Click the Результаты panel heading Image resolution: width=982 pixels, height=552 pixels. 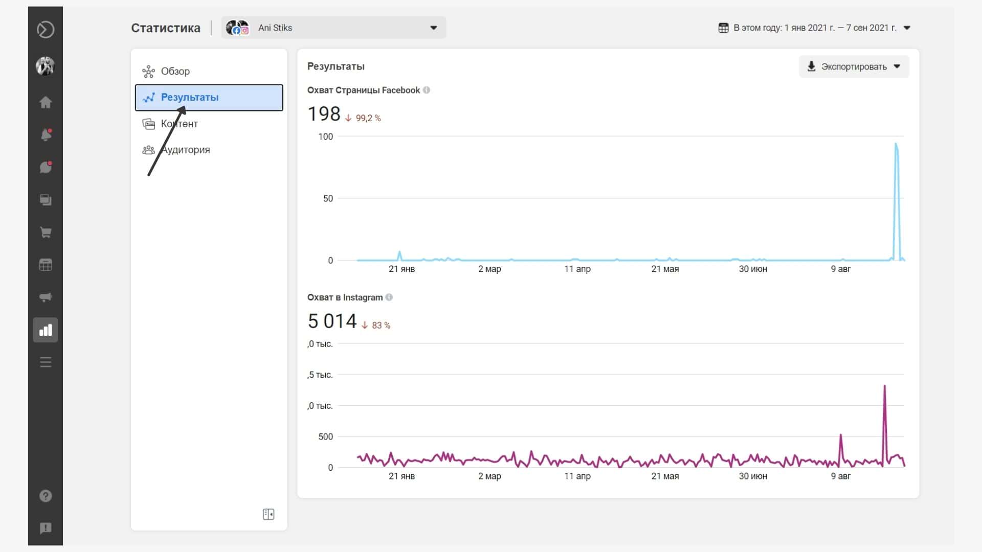click(336, 66)
